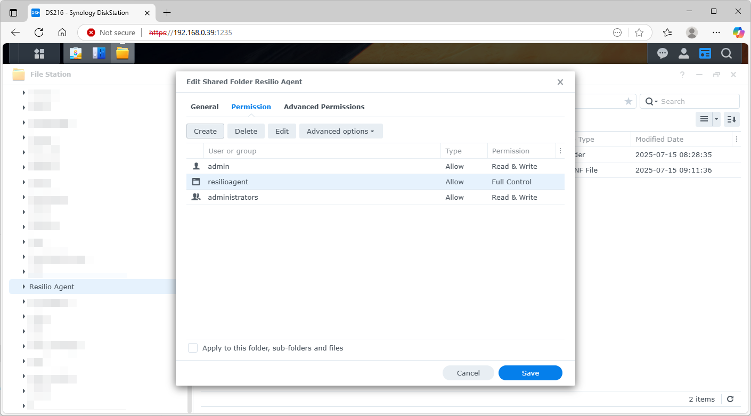
Task: Launch Package Center from the taskbar
Action: [75, 53]
